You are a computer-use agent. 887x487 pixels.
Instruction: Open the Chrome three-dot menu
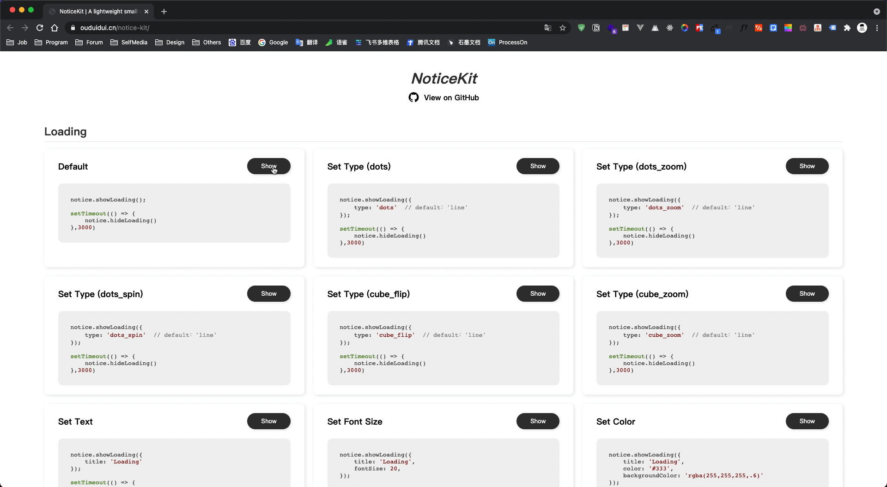(877, 28)
